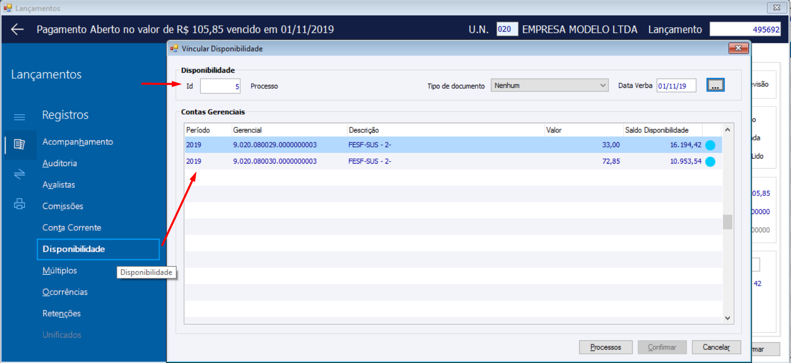Click the Vincular Disponibilidade window icon

point(175,48)
